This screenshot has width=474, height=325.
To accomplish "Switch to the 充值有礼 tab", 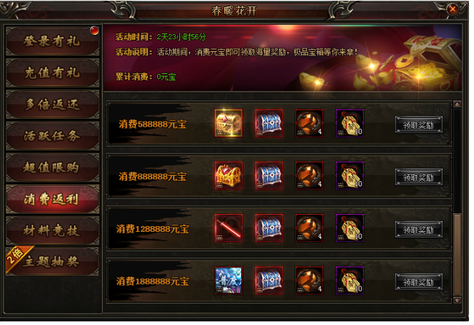I will click(53, 73).
